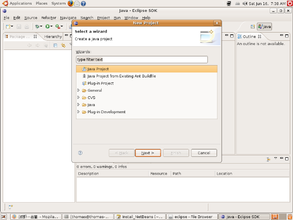Click the Back arrow in Package Explorer
The width and height of the screenshot is (293, 220).
(x=29, y=45)
